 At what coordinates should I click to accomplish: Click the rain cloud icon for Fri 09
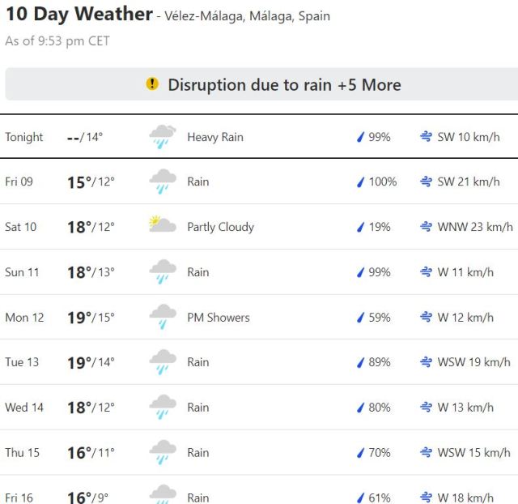click(x=163, y=182)
